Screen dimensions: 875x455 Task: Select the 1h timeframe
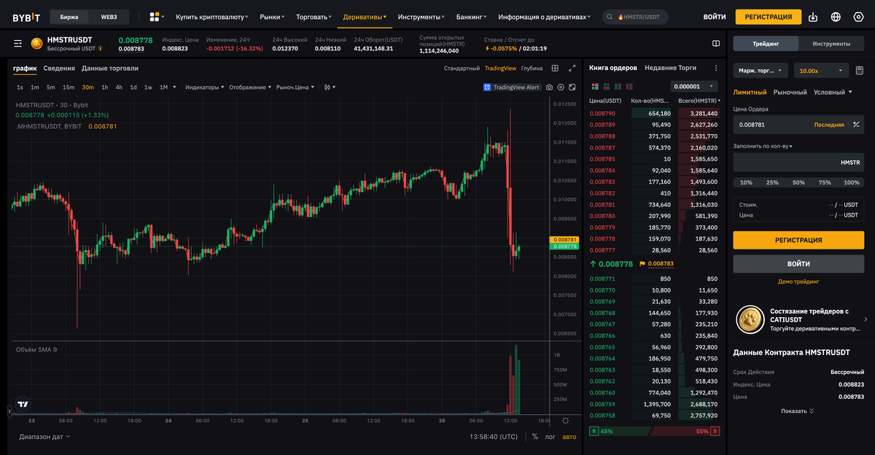[x=105, y=87]
